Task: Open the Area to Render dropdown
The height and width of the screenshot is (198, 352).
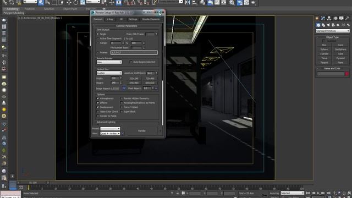Action: coord(109,62)
